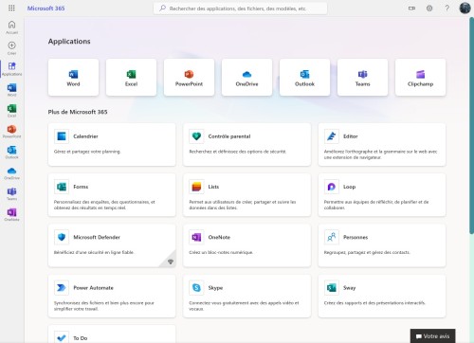The width and height of the screenshot is (474, 343).
Task: Open the Microsoft Defender shield icon
Action: tap(62, 237)
